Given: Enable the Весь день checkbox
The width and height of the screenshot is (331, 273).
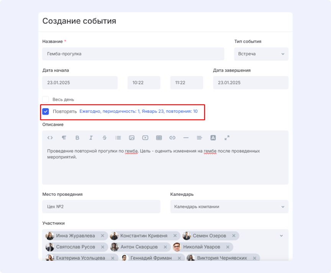Looking at the screenshot, I should click(x=46, y=99).
